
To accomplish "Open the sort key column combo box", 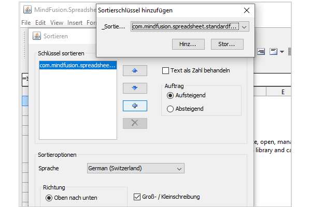I will (190, 26).
